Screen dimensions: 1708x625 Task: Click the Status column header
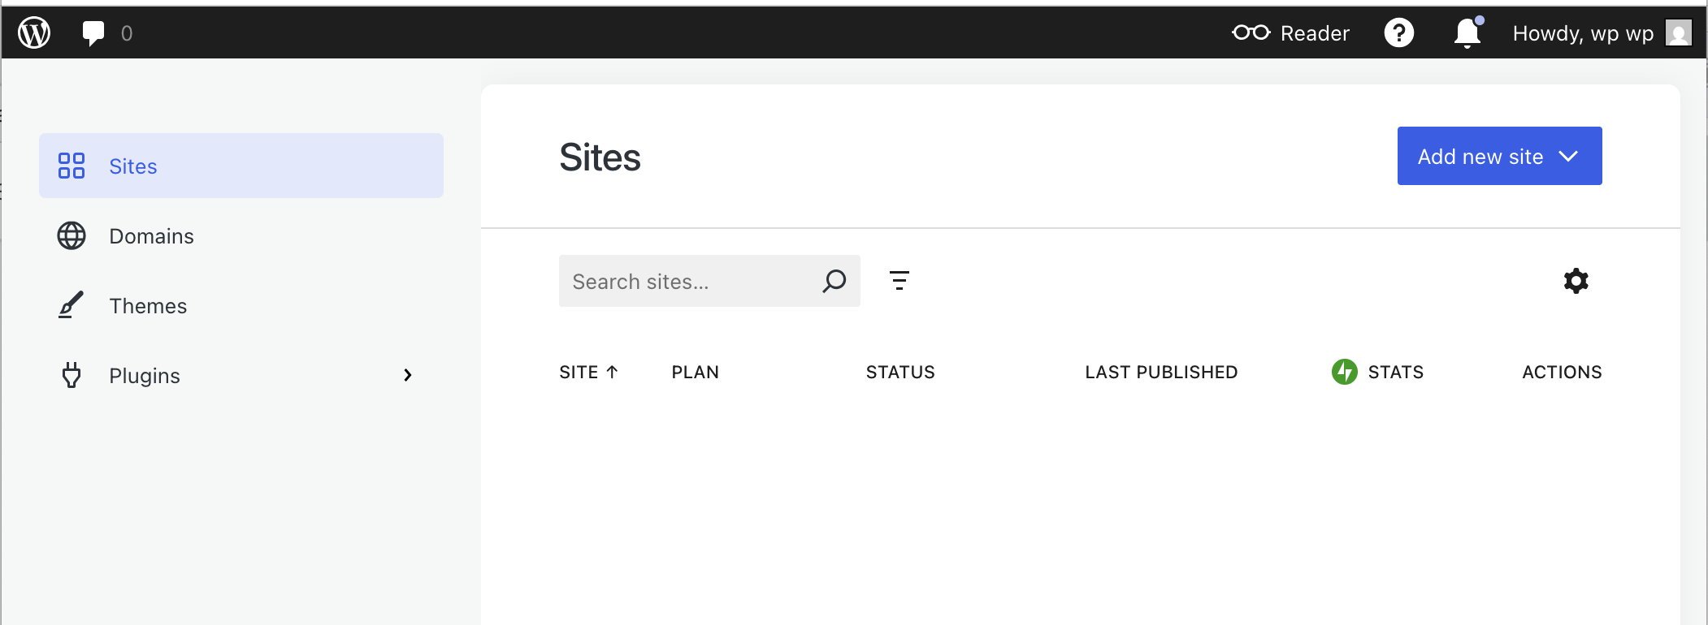[x=900, y=372]
